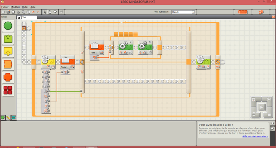Pick the yellow Sensor block palette
Screen dimensions: 276x148
pos(8,52)
